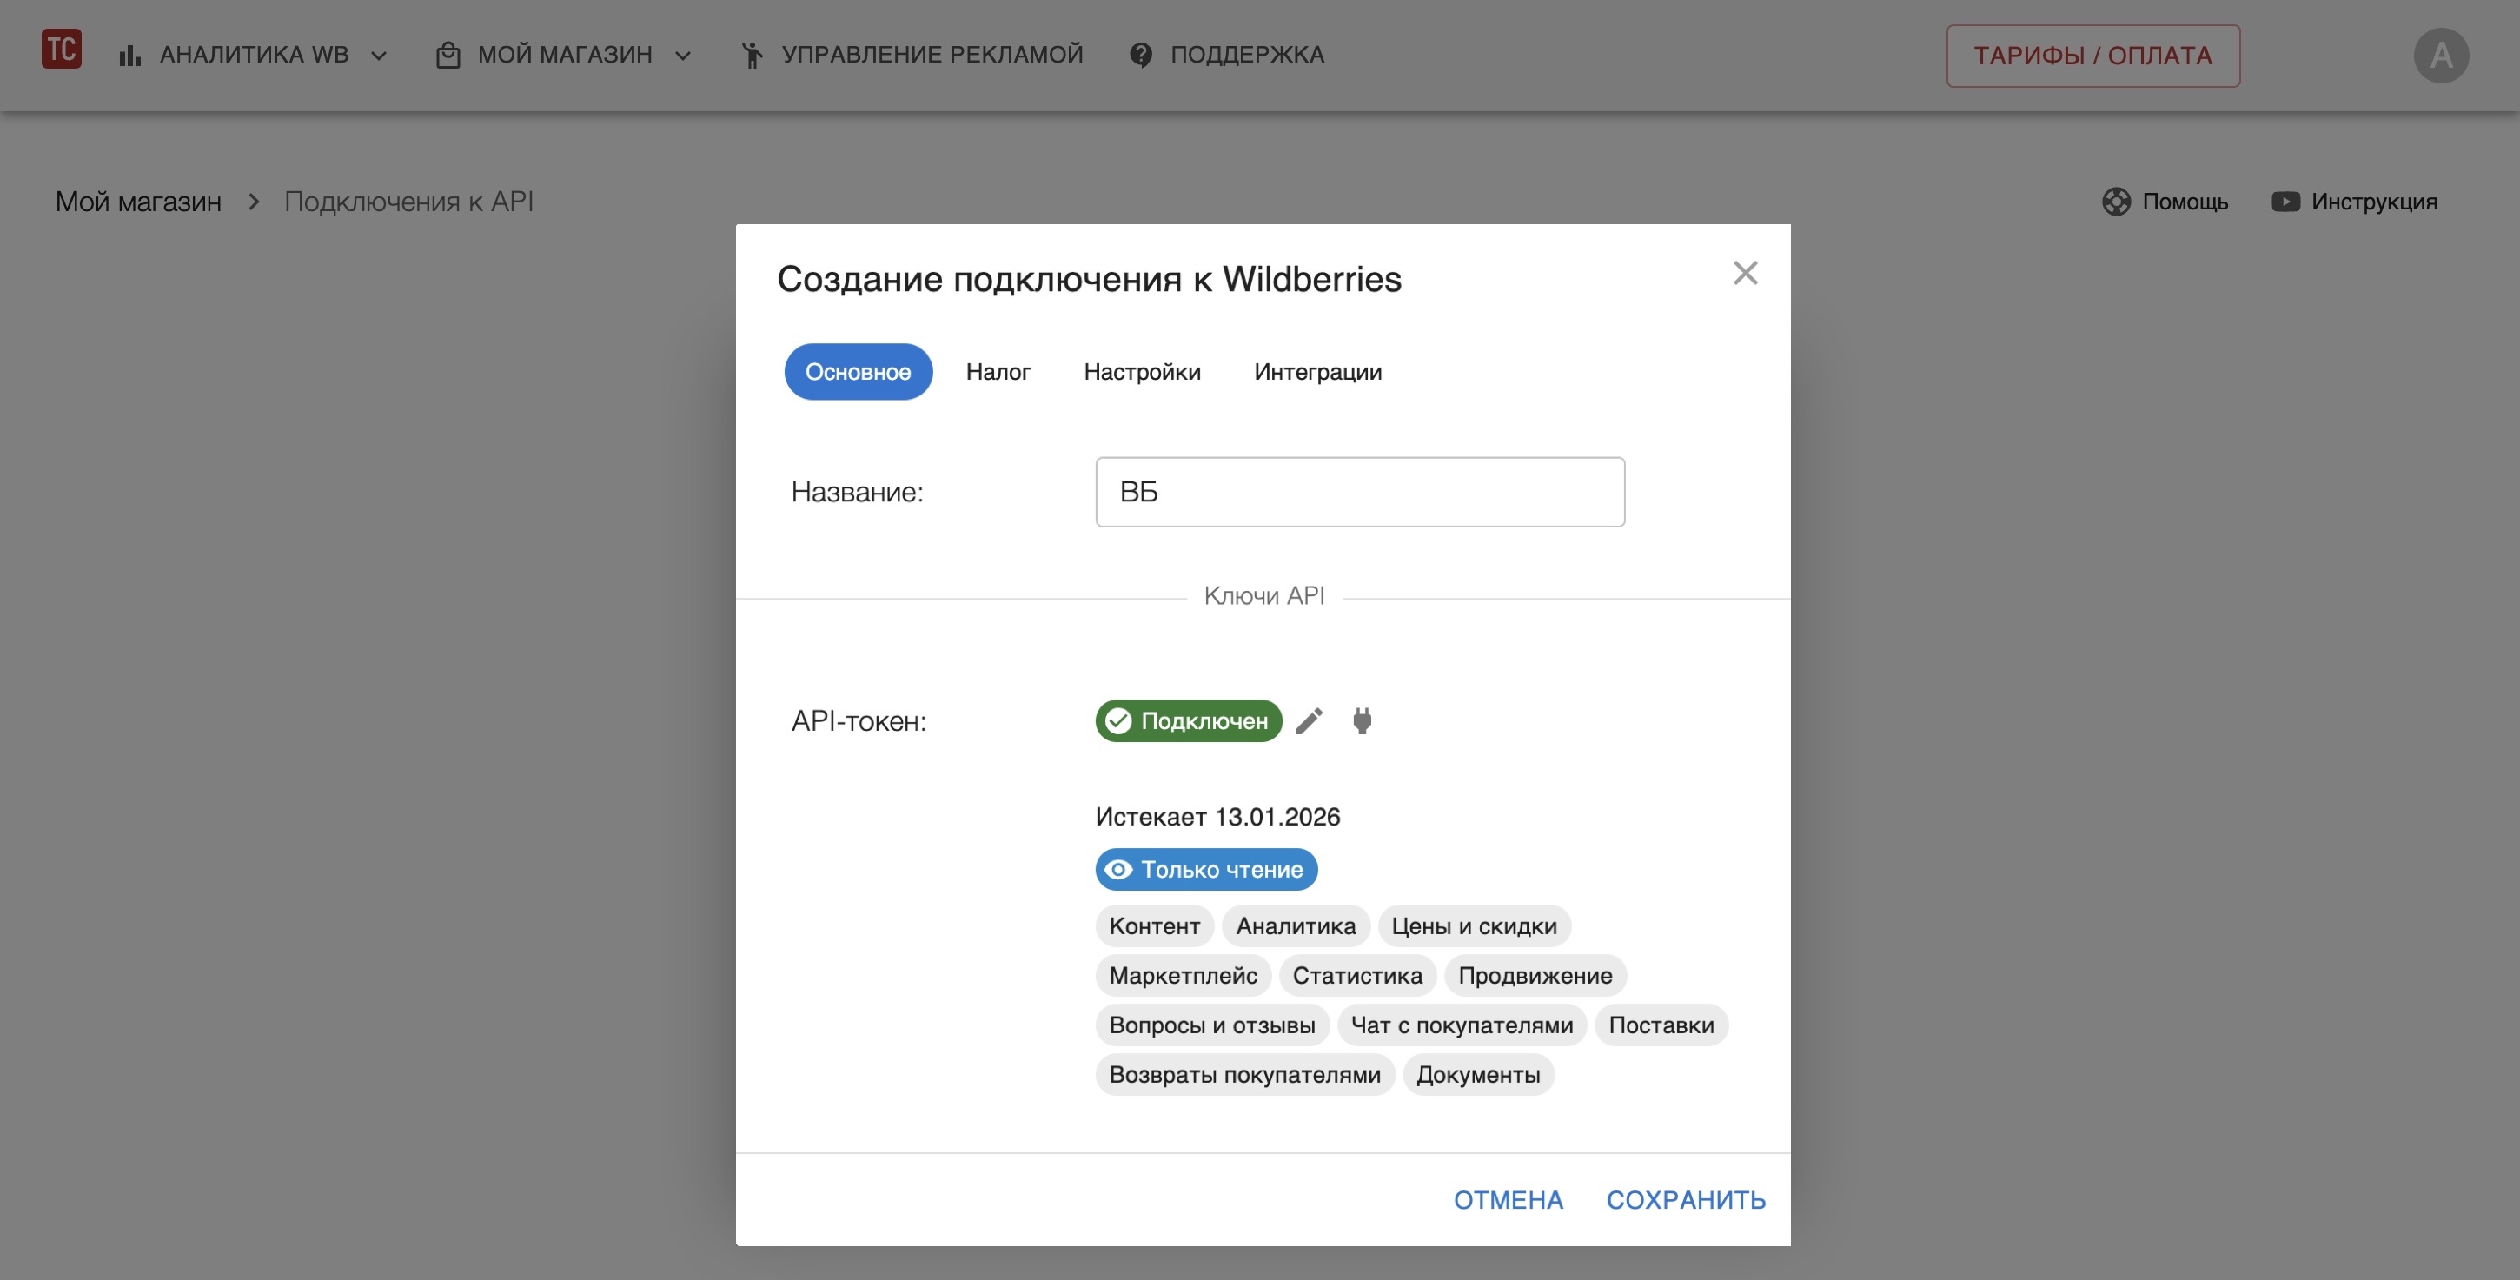Screen dimensions: 2520x1280
Task: Click inside the Название input field
Action: (x=1359, y=491)
